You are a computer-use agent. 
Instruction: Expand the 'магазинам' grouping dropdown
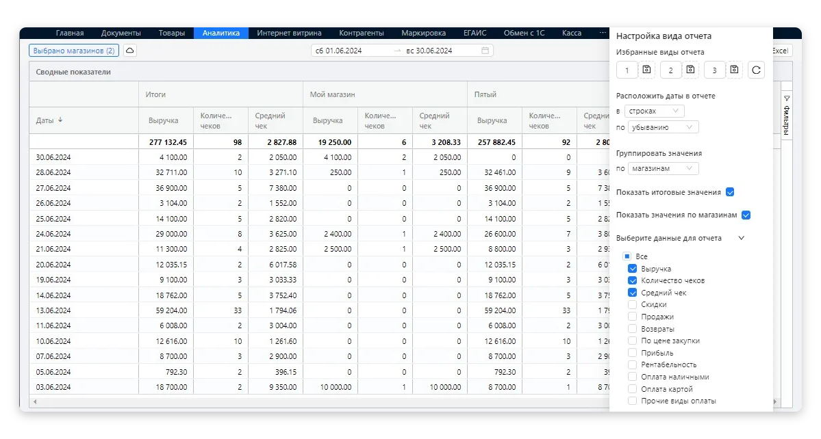tap(661, 168)
